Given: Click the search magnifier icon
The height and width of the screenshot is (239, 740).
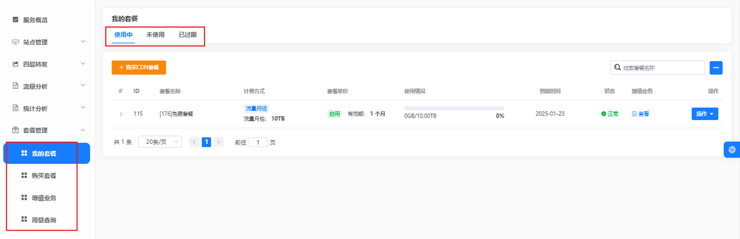Looking at the screenshot, I should [618, 67].
